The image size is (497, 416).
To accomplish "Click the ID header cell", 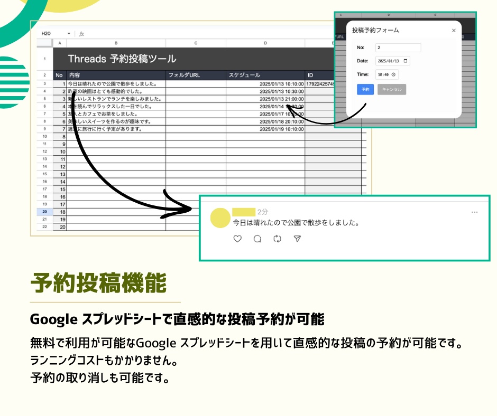I will tap(319, 75).
